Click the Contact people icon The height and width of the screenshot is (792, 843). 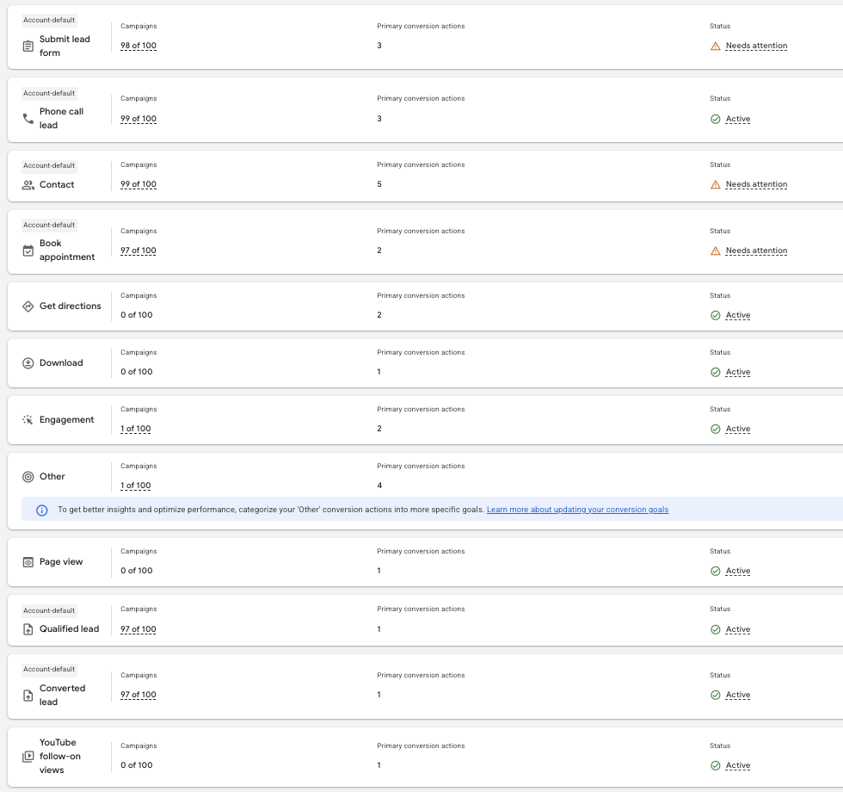(28, 184)
